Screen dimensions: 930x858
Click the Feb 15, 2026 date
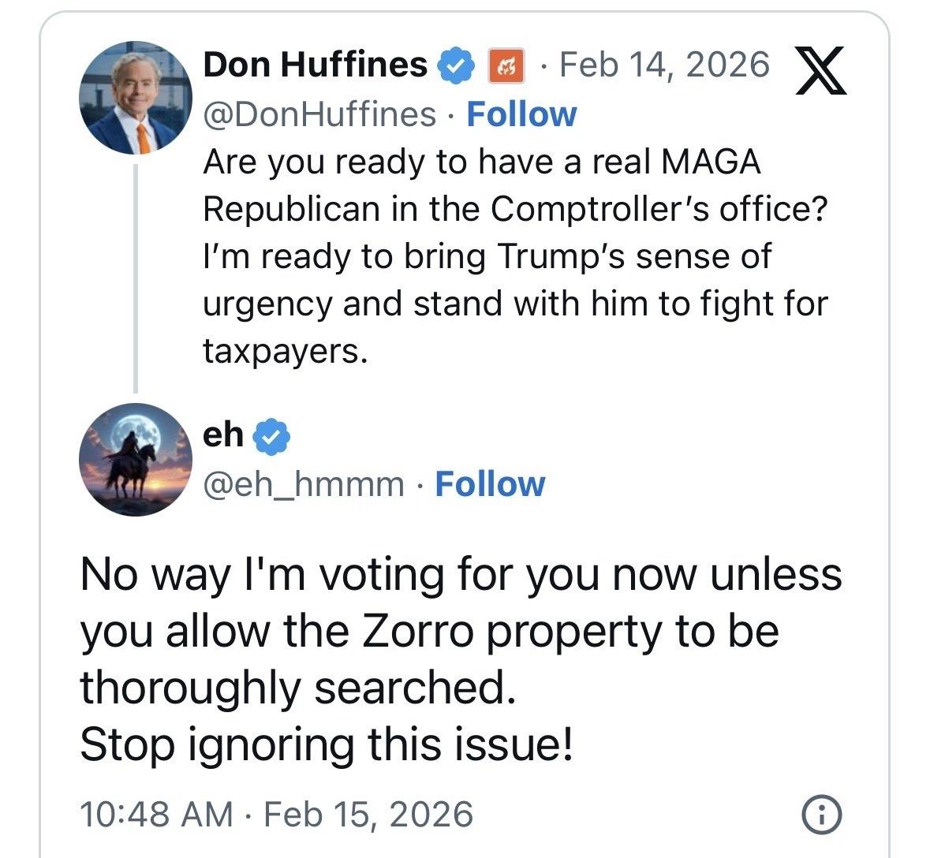368,814
